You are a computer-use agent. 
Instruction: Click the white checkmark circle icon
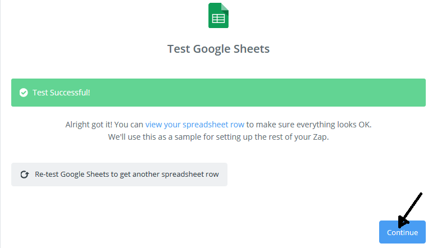[x=24, y=93]
